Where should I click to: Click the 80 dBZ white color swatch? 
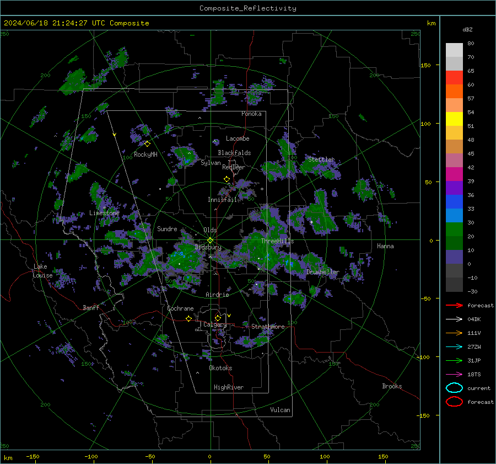454,50
